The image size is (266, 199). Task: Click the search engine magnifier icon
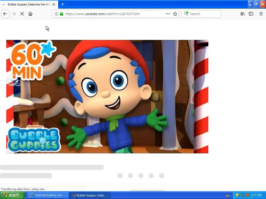(186, 13)
